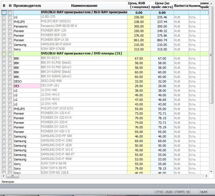Click the Цена, RUB (+наценка) column header
The width and height of the screenshot is (215, 196).
(139, 6)
